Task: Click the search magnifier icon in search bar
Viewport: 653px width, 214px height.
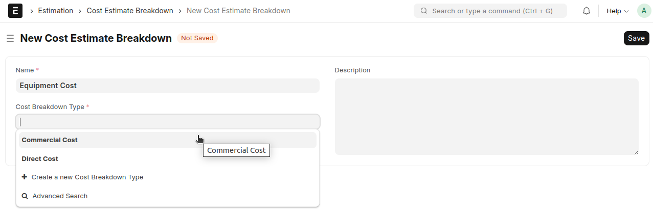Action: [x=424, y=11]
